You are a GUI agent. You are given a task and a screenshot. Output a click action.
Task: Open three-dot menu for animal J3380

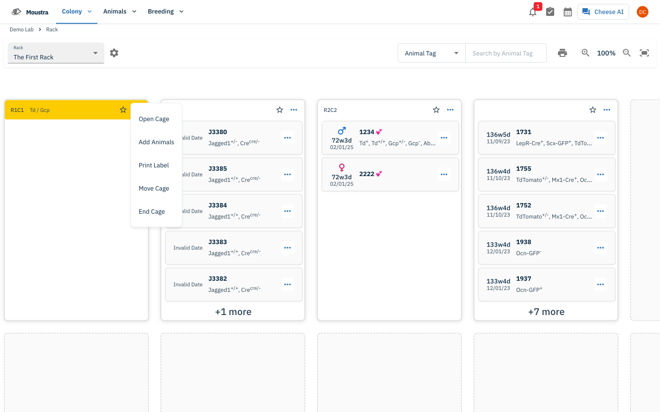pyautogui.click(x=287, y=138)
